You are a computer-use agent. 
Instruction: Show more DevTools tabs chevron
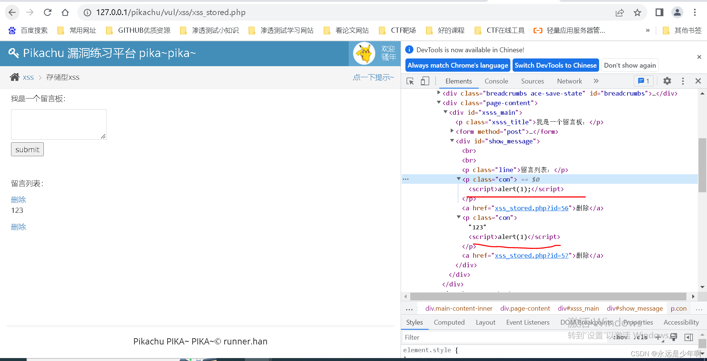596,81
